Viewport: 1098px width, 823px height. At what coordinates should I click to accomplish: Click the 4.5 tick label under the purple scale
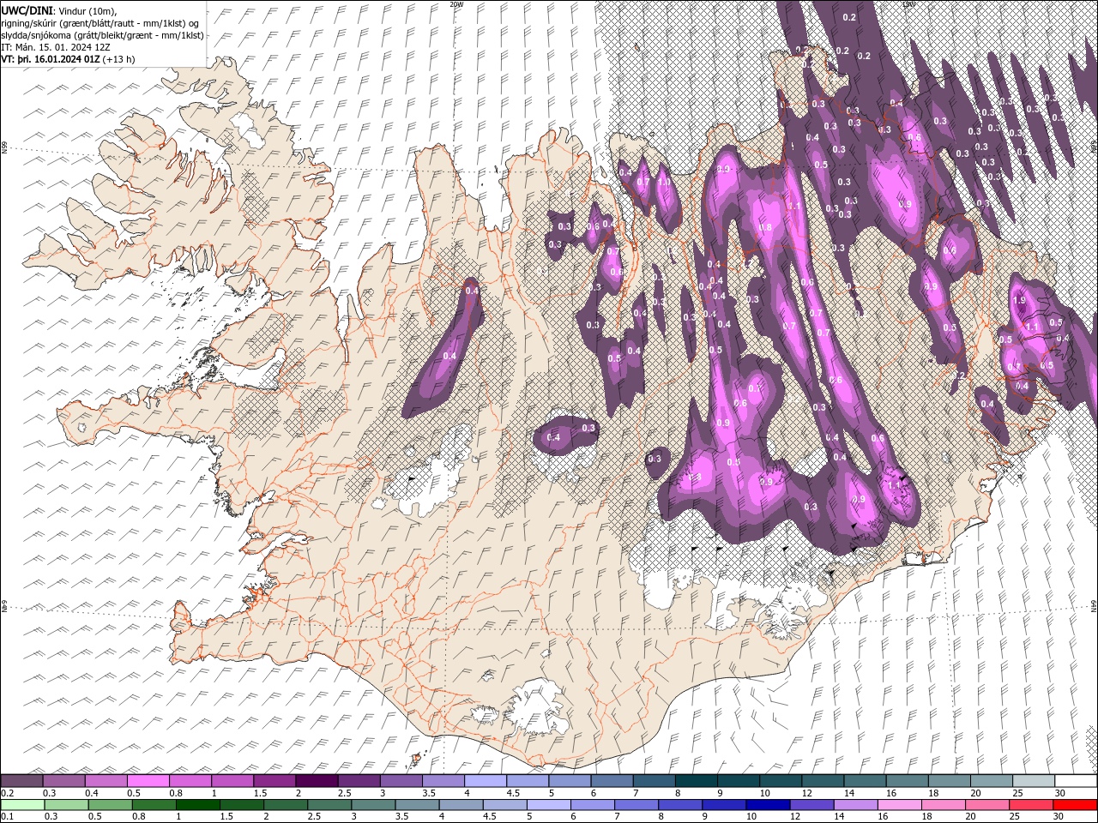(513, 793)
